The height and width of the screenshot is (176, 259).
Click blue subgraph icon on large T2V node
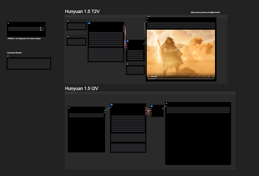pos(89,23)
